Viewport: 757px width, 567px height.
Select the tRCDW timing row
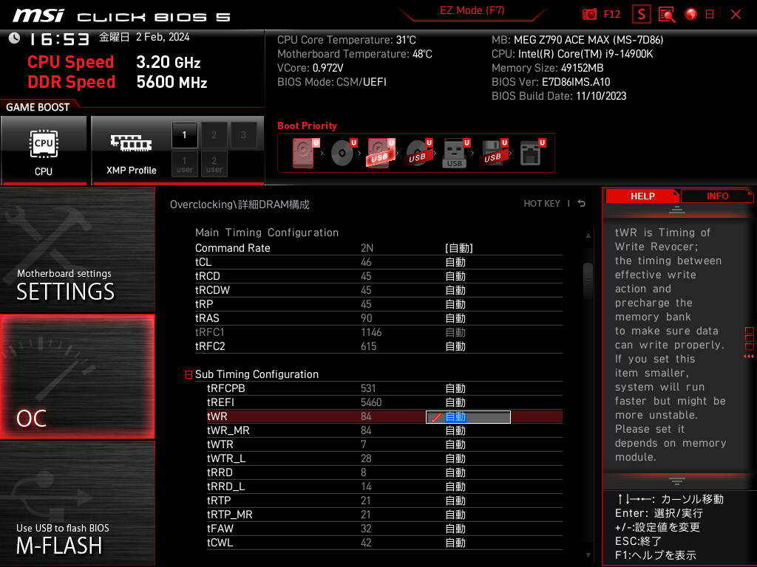[x=378, y=290]
